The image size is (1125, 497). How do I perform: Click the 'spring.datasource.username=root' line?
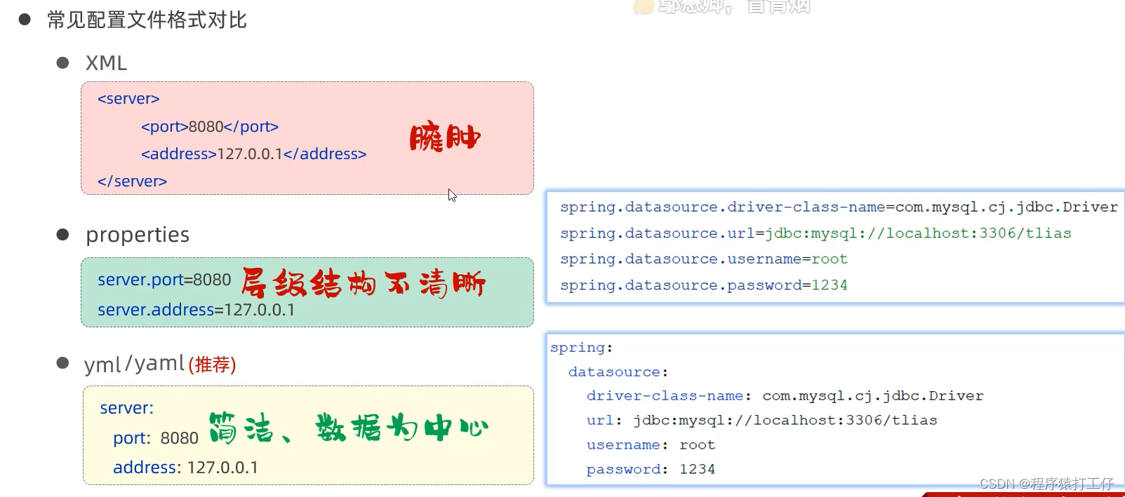[x=704, y=259]
